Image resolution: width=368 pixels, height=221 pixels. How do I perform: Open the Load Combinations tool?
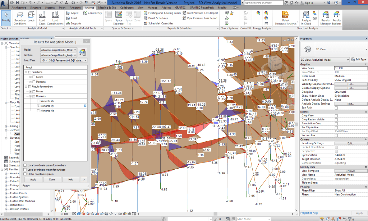click(x=55, y=16)
